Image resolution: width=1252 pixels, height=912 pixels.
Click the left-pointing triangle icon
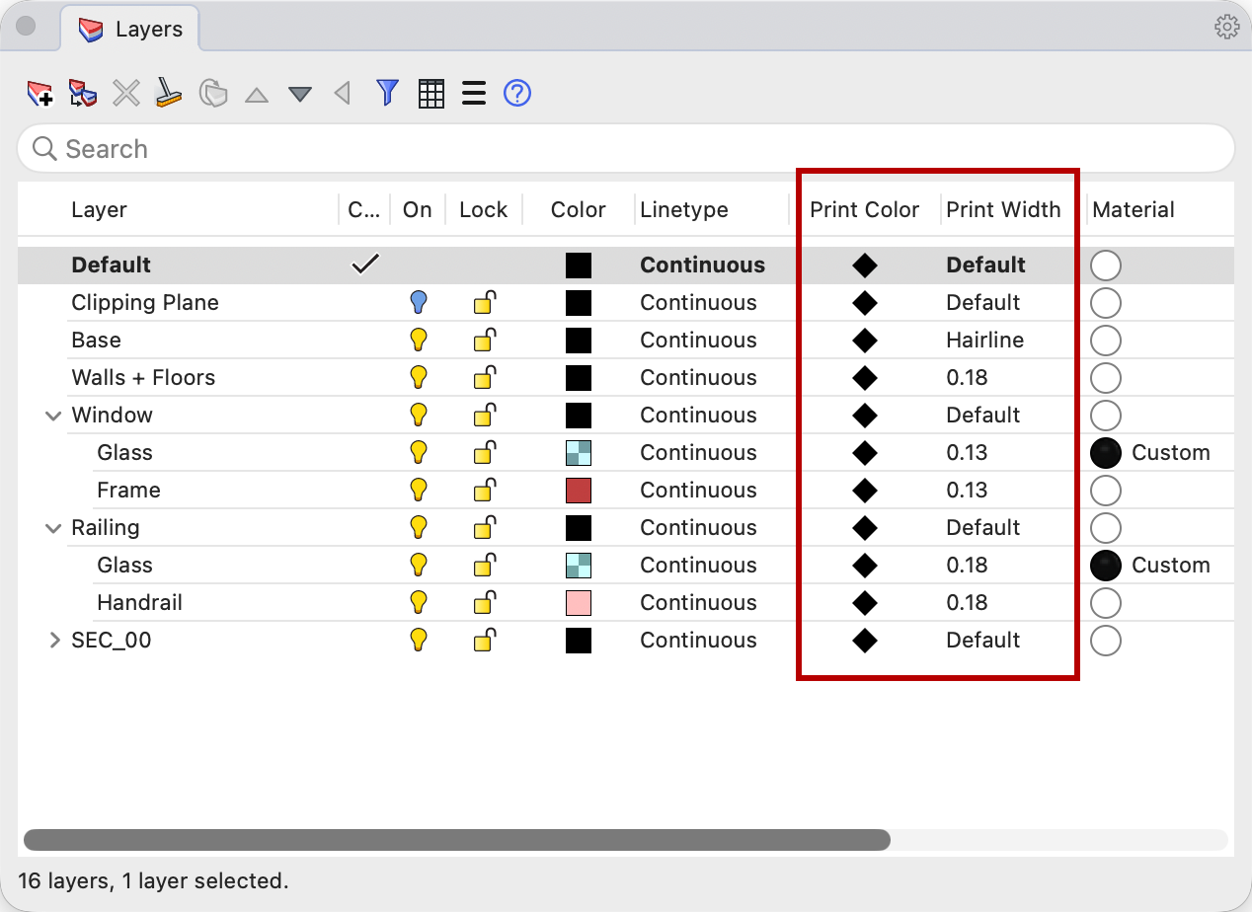[343, 94]
